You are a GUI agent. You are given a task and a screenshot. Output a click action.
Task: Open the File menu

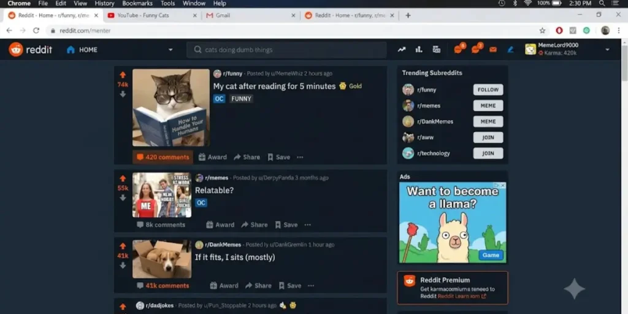[x=43, y=3]
